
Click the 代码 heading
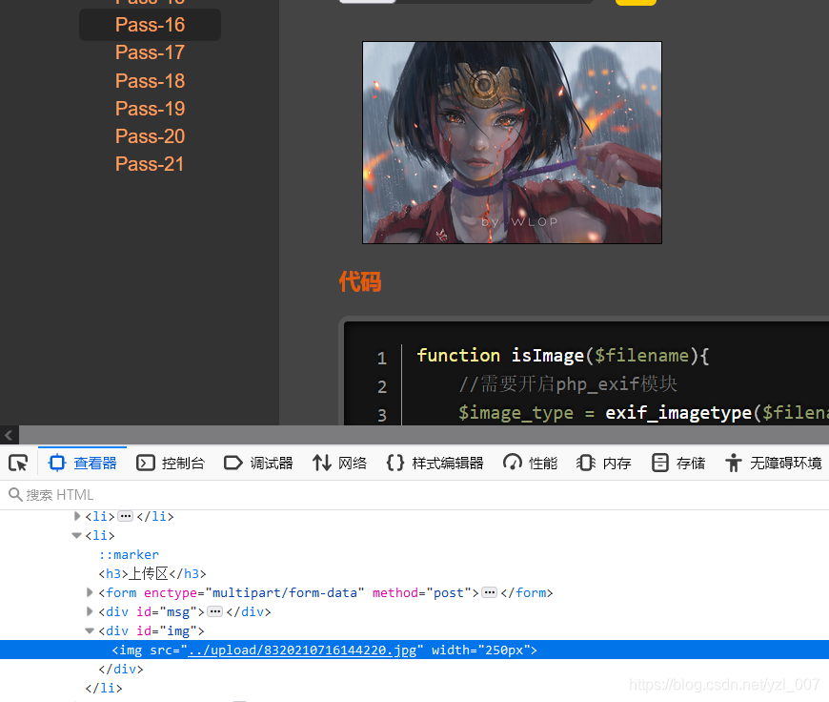tap(360, 281)
